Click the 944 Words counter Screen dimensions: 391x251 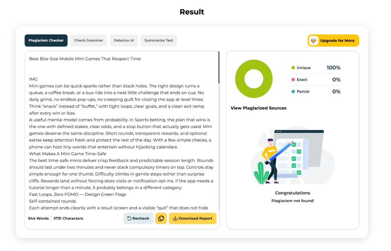click(x=38, y=219)
